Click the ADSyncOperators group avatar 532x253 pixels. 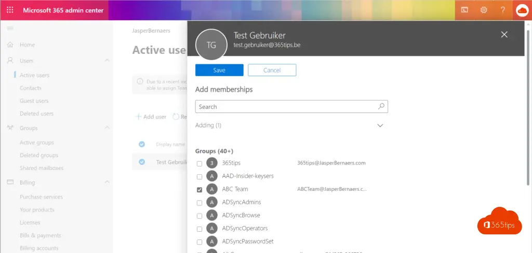212,228
